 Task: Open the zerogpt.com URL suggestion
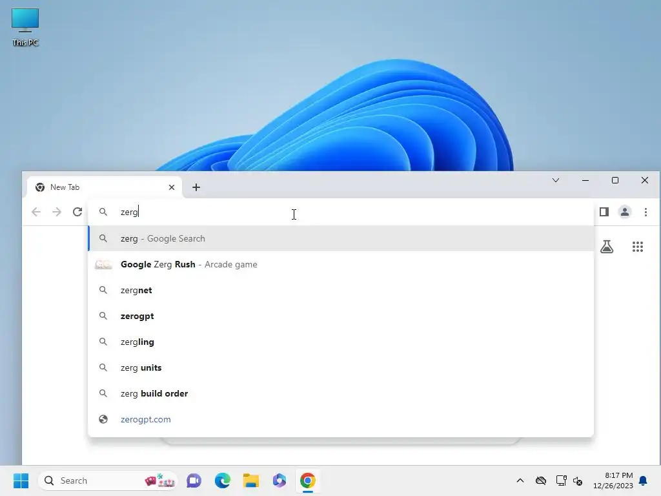[x=341, y=419]
